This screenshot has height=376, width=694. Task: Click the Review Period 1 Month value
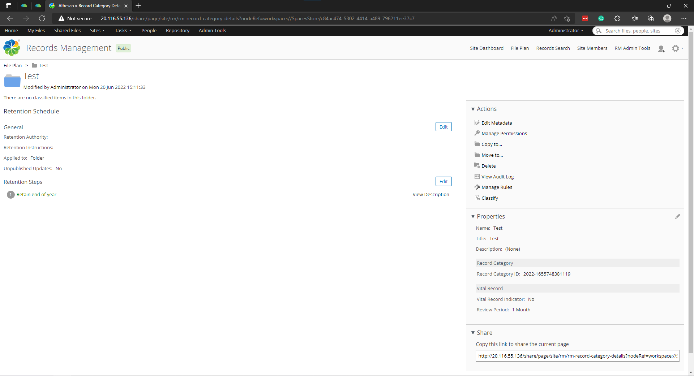[521, 310]
